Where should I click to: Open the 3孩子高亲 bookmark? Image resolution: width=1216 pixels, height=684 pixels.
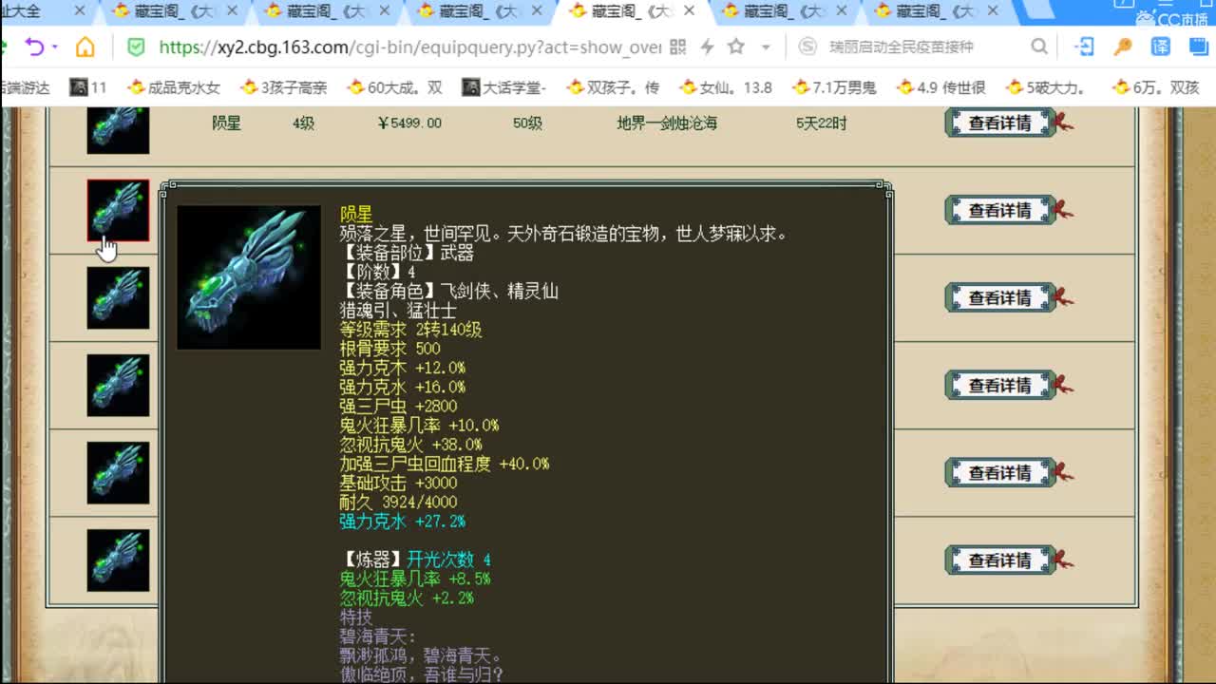pyautogui.click(x=283, y=87)
